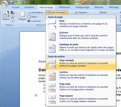The image size is (121, 107).
Task: Choose Page paire section break
Action: click(x=81, y=88)
